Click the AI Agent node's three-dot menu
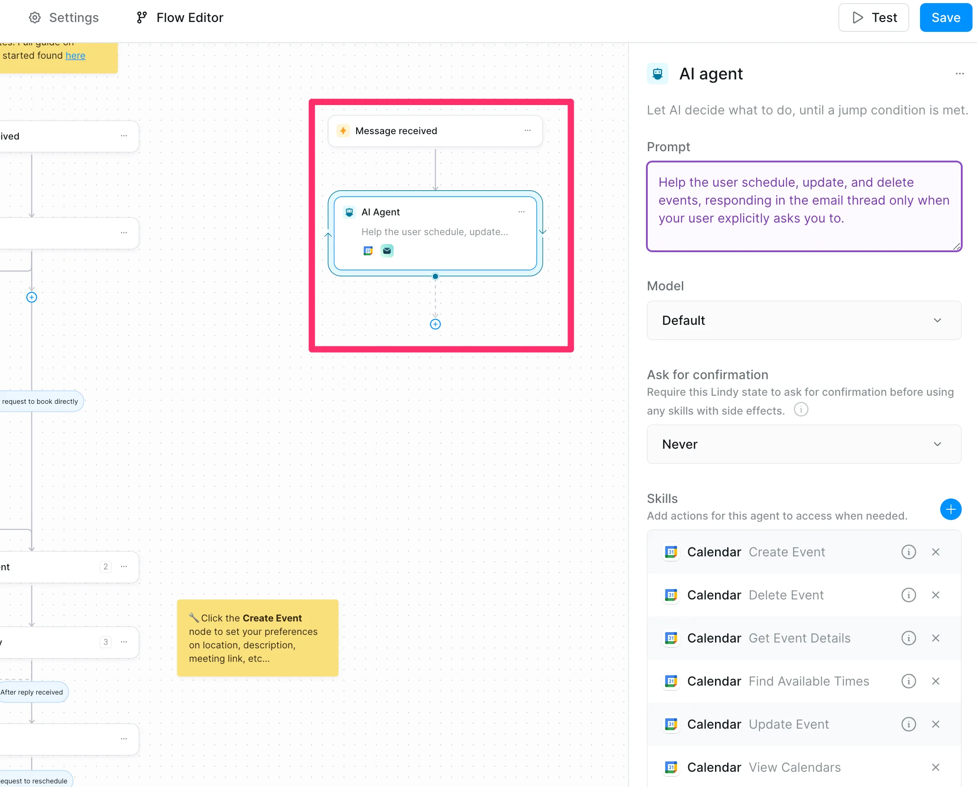977x787 pixels. pos(521,212)
